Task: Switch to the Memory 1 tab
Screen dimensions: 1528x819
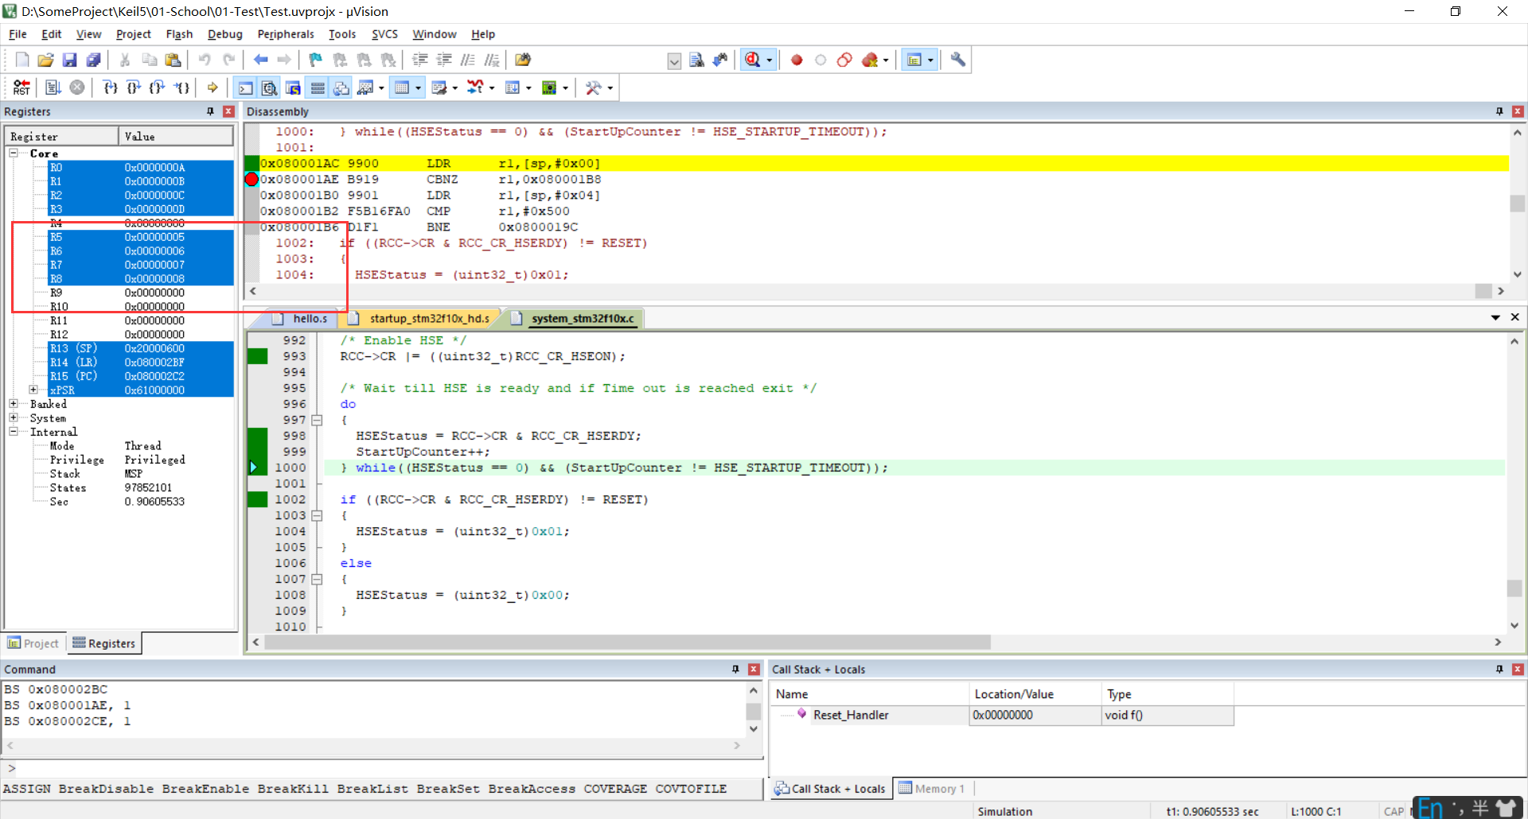Action: click(x=932, y=789)
